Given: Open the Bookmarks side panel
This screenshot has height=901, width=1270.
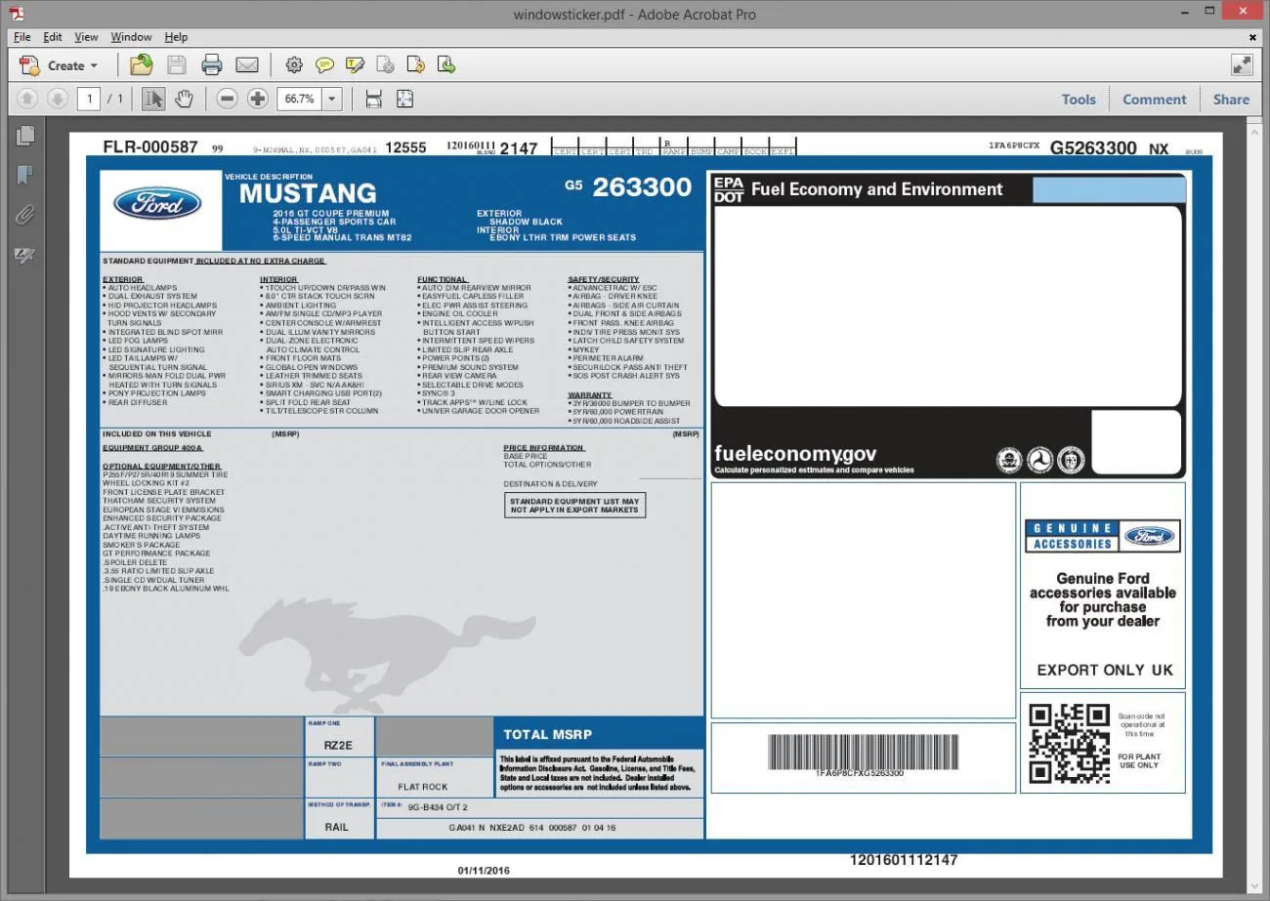Looking at the screenshot, I should [x=25, y=176].
